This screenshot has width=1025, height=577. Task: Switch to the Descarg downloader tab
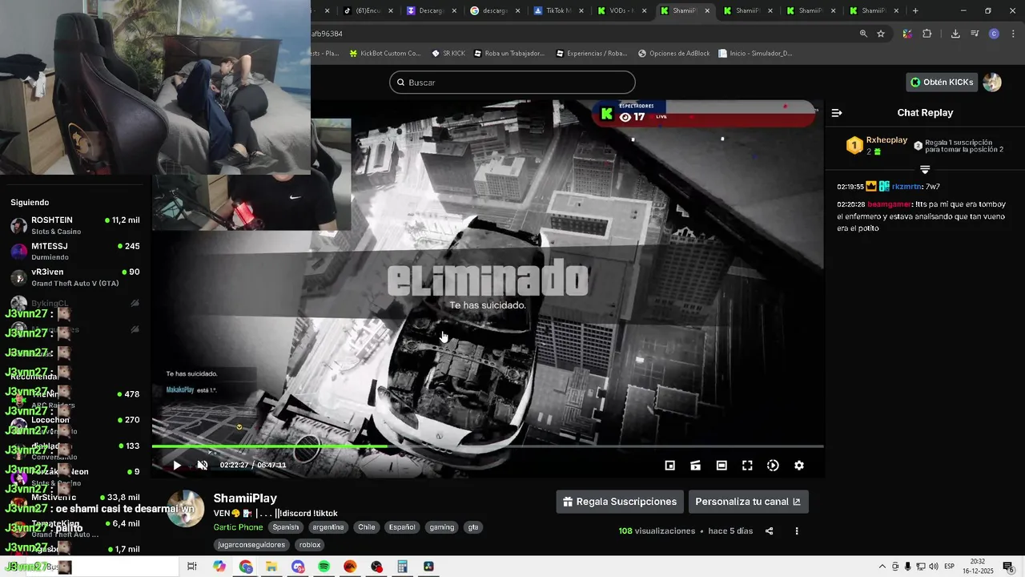(432, 10)
